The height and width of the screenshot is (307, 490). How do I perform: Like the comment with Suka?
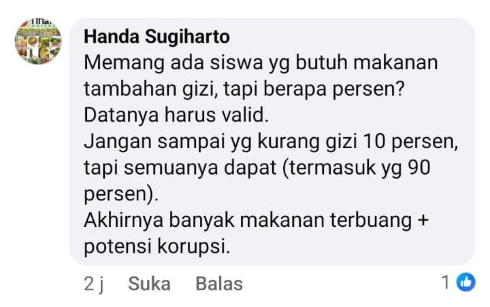[x=149, y=284]
